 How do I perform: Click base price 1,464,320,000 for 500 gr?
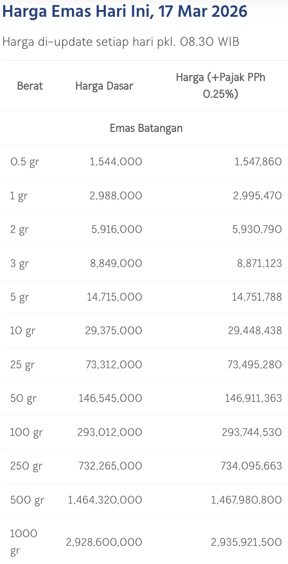105,500
